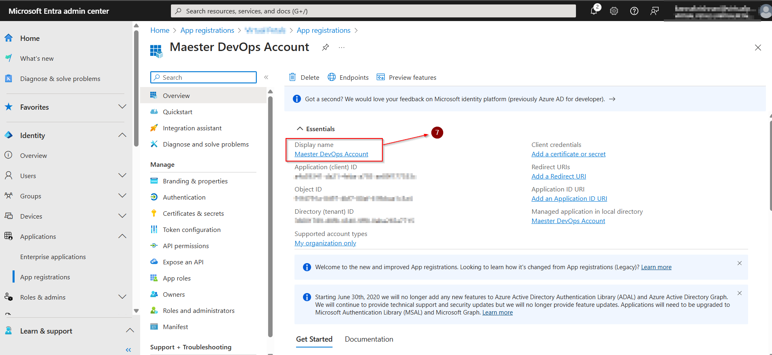
Task: Click Learn more in the ADAL banner
Action: coord(497,312)
